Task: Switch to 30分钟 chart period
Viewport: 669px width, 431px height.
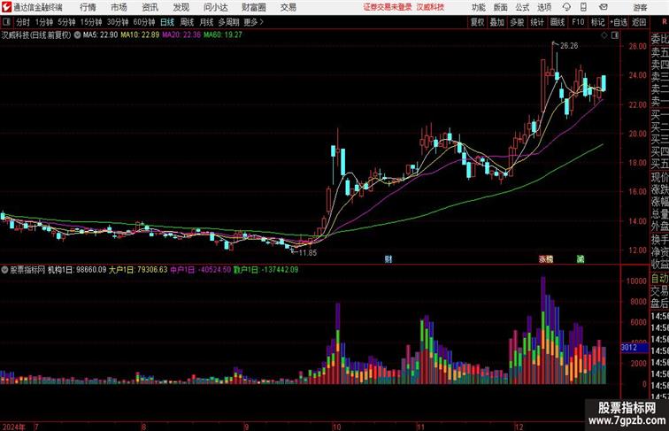Action: pos(118,22)
